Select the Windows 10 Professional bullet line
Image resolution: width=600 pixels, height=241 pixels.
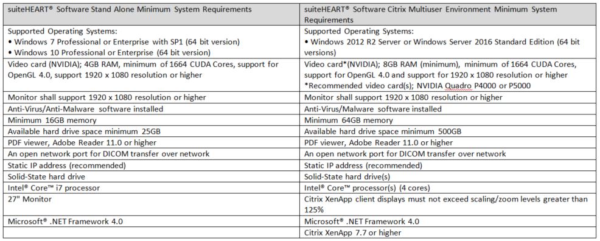(109, 52)
